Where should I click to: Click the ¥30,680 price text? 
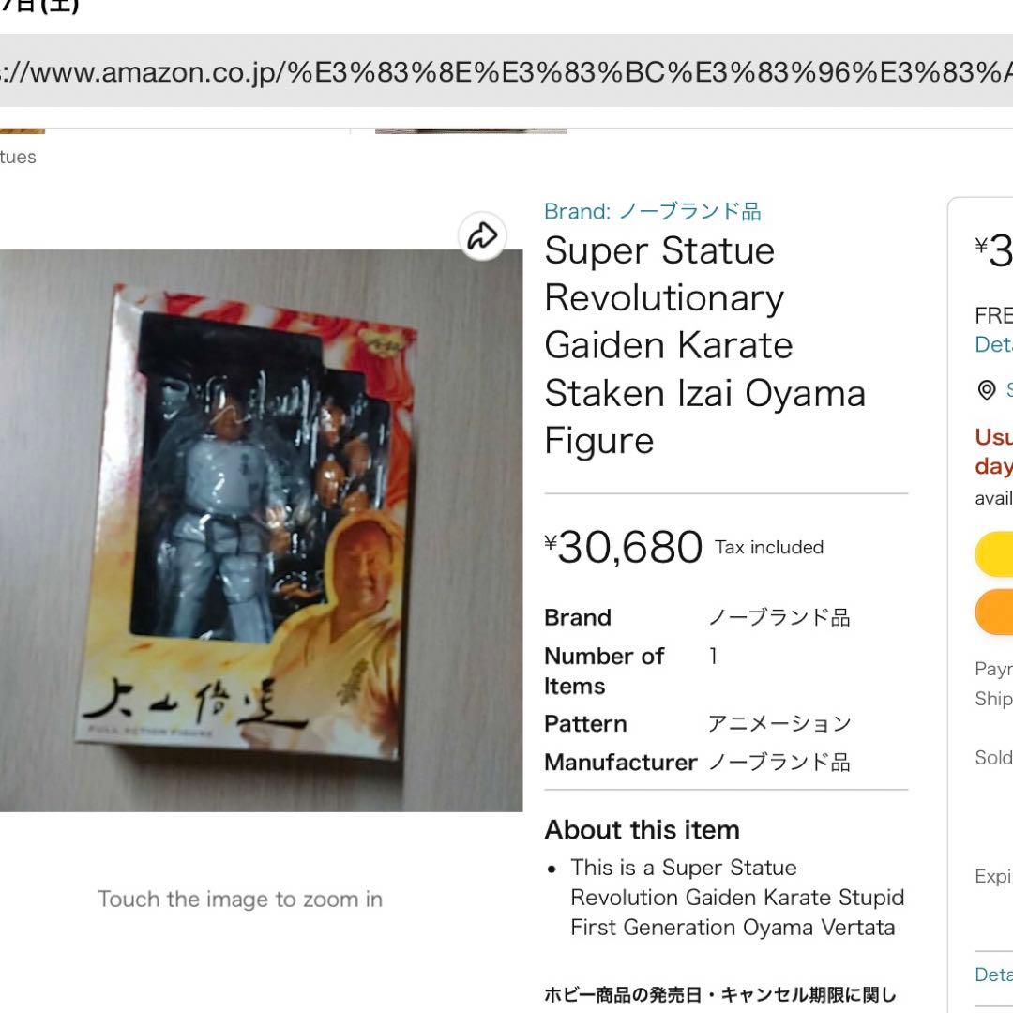624,547
